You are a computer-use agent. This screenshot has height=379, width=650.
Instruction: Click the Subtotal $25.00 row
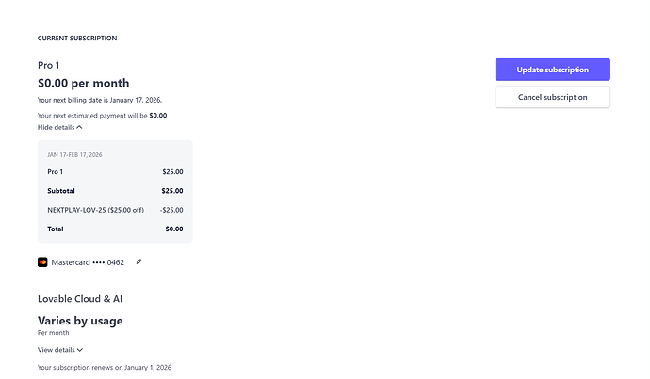coord(115,191)
